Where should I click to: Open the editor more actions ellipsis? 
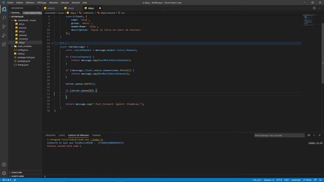coord(319,8)
